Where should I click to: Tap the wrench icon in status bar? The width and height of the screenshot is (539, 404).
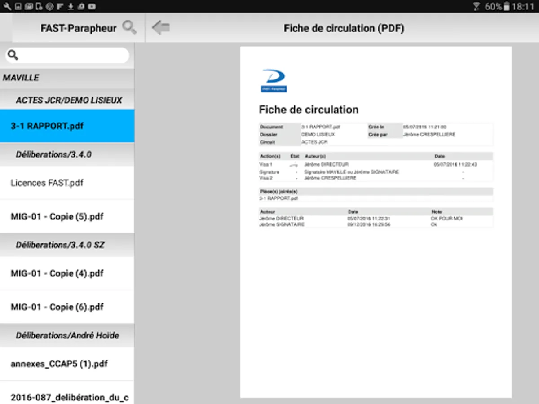[x=6, y=6]
